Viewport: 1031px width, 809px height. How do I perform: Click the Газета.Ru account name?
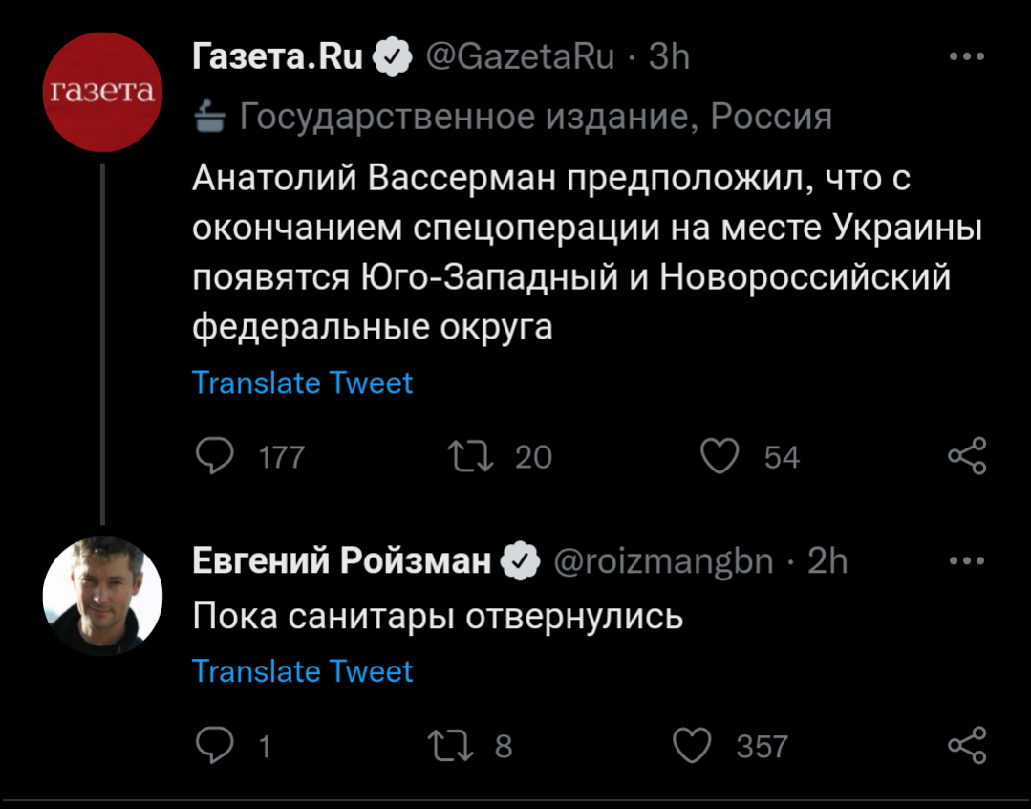tap(278, 57)
